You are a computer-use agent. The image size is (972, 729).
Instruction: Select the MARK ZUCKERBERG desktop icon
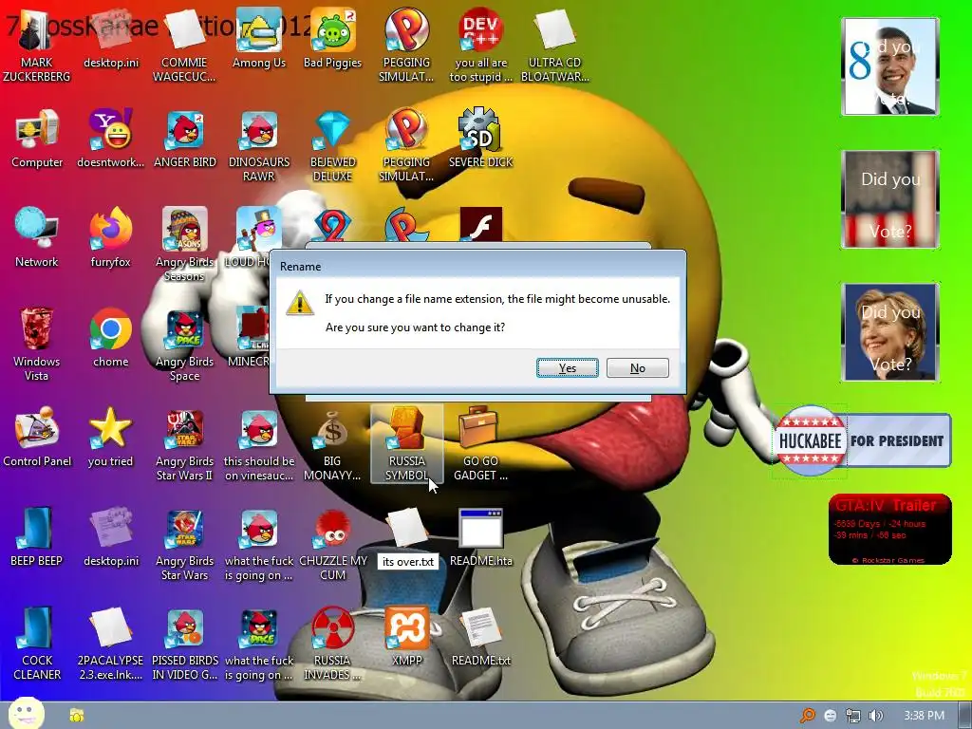(x=37, y=45)
